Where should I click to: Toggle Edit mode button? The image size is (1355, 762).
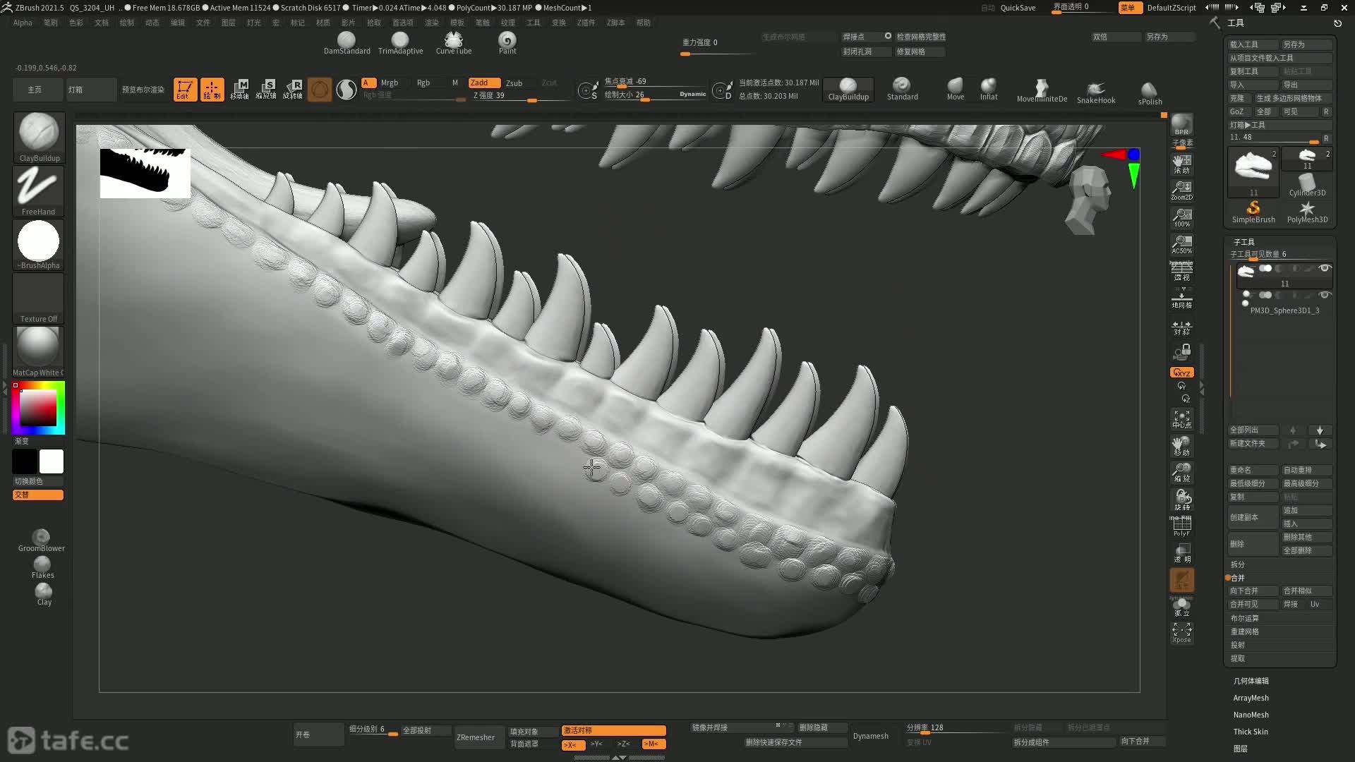(185, 90)
